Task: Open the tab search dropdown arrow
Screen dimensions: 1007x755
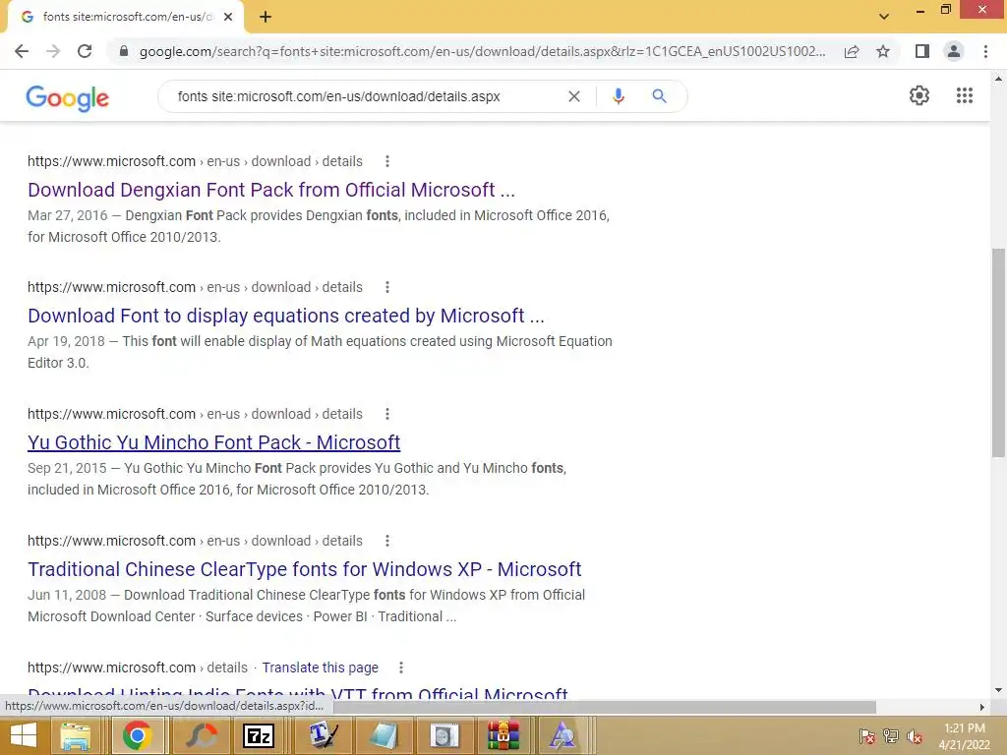Action: tap(884, 17)
